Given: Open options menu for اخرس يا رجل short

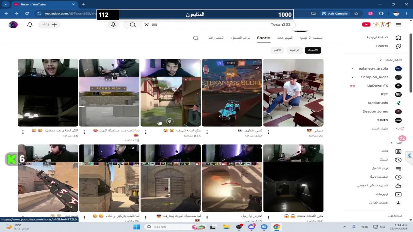Looking at the screenshot, I should tap(207, 217).
